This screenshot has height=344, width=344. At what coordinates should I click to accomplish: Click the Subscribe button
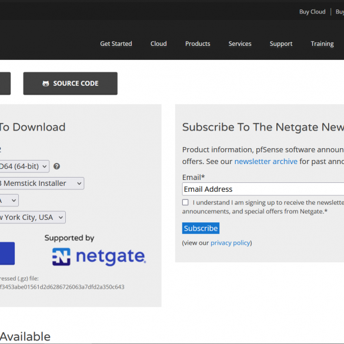coord(201,228)
